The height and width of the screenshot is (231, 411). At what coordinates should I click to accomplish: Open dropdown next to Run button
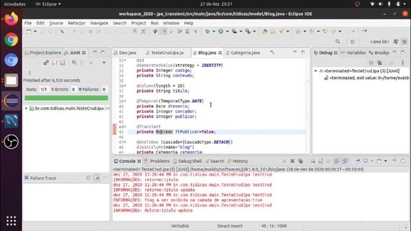[227, 31]
